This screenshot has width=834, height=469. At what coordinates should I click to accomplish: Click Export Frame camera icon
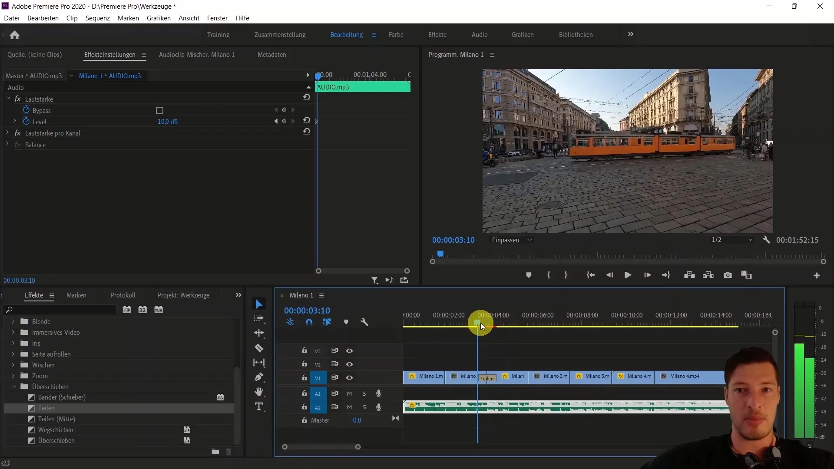(728, 275)
